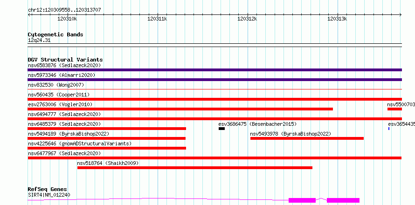Screen dimensions: 415x205
Task: Open the nsv518764 (Shaikh2009) label
Action: [x=108, y=163]
